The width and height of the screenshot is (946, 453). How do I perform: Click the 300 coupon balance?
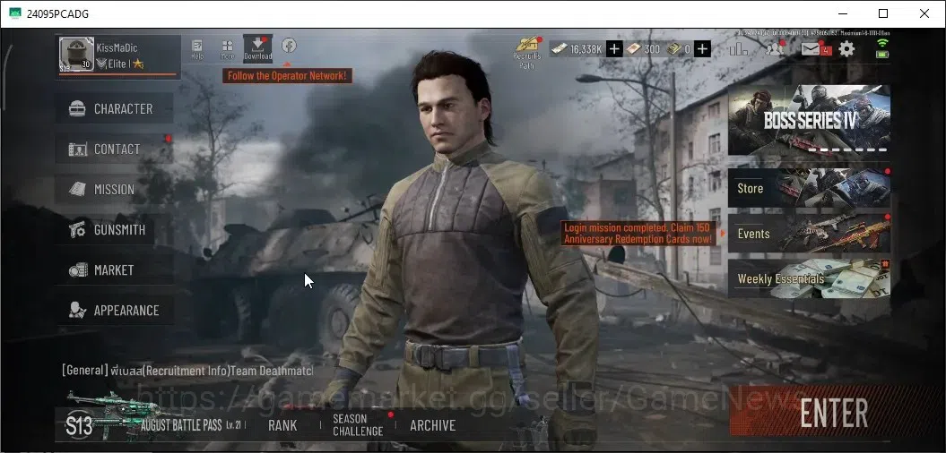coord(643,49)
